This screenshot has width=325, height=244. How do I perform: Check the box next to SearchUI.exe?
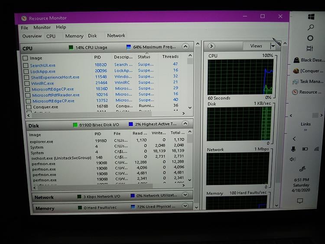pos(26,65)
